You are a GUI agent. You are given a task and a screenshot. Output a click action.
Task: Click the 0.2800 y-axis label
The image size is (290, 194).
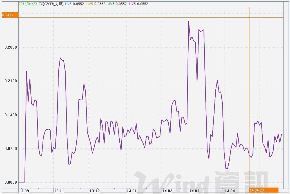point(11,47)
